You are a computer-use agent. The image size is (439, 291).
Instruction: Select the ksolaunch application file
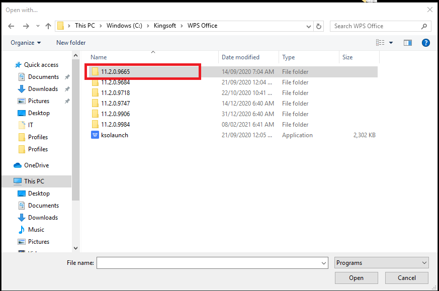233,135
